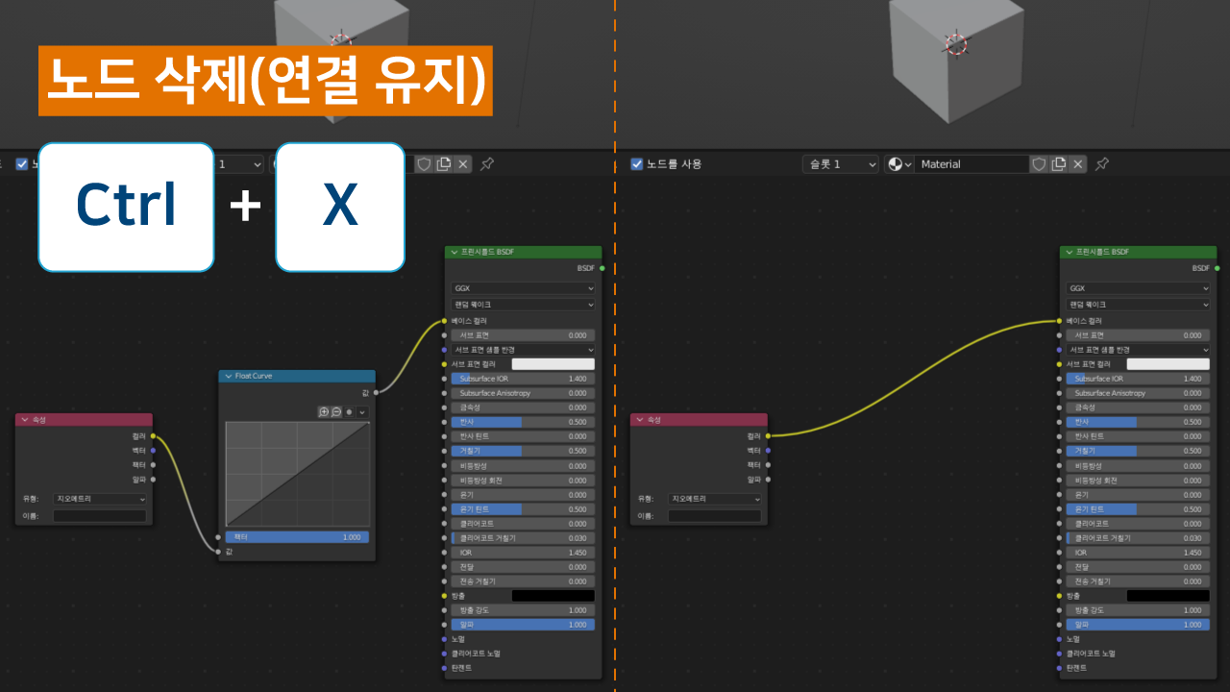The height and width of the screenshot is (692, 1230).
Task: Click the 서브 표면 컬러 white swatch, left BSDF
Action: (553, 364)
